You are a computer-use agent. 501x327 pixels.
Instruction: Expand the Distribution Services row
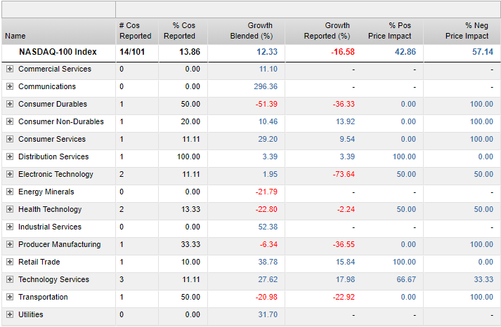click(x=10, y=156)
